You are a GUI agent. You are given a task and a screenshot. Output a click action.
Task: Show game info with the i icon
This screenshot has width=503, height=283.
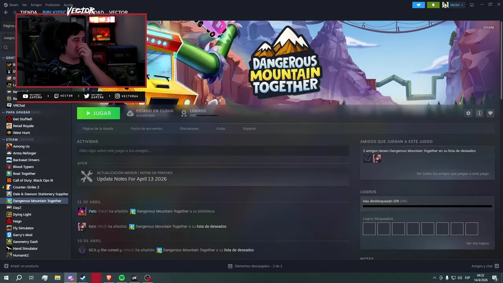479,113
